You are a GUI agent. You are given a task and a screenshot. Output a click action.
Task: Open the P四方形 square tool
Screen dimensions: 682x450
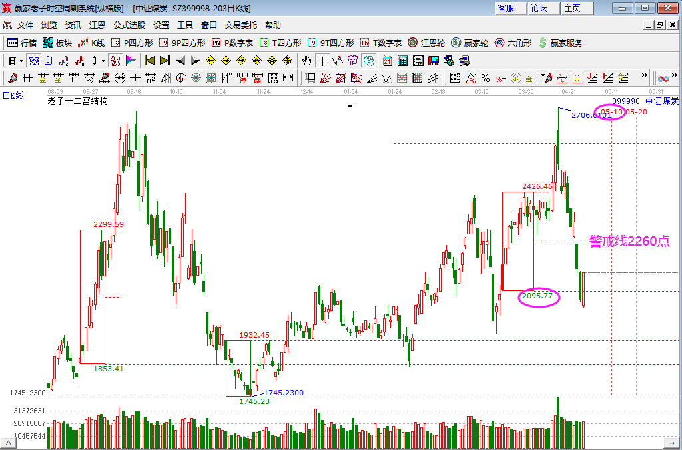(132, 43)
